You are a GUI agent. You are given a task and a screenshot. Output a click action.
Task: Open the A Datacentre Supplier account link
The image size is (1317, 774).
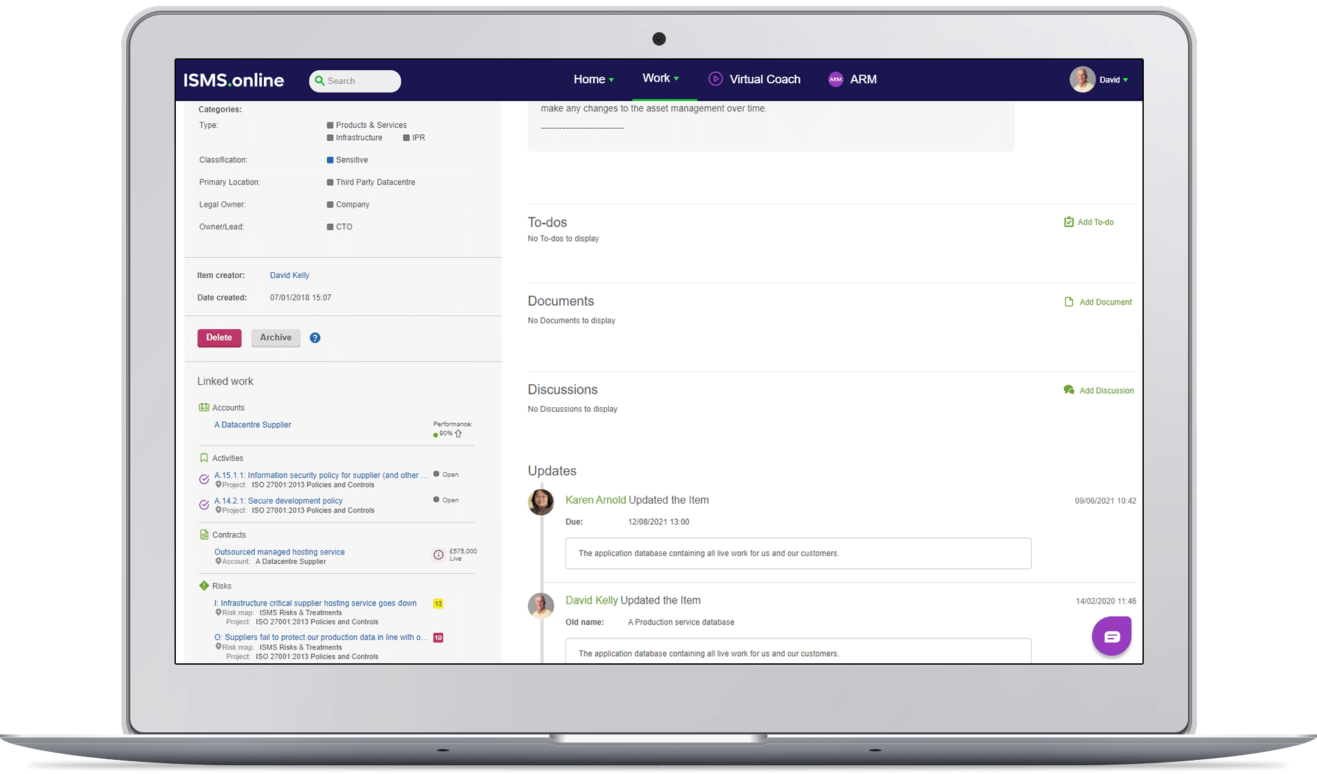[x=252, y=425]
